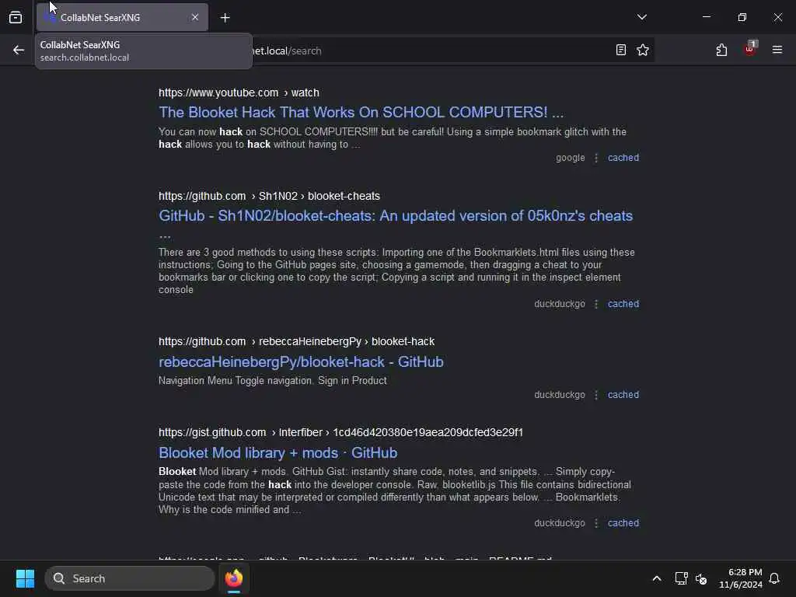Image resolution: width=796 pixels, height=597 pixels.
Task: Open muted volume tray icon
Action: [x=701, y=578]
